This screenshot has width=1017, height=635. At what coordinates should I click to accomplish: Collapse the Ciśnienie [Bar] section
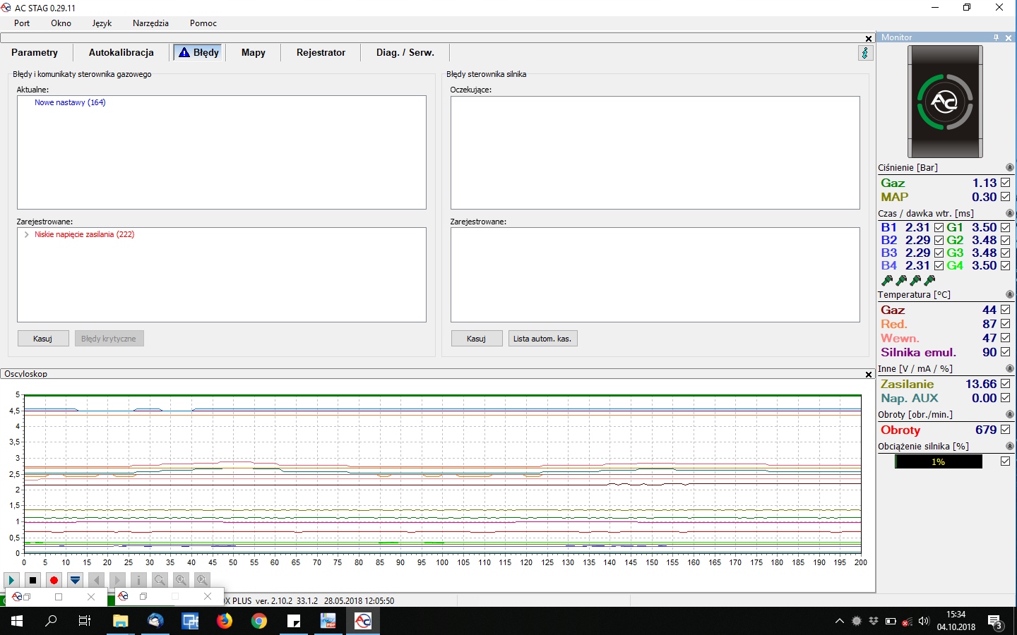click(1009, 168)
